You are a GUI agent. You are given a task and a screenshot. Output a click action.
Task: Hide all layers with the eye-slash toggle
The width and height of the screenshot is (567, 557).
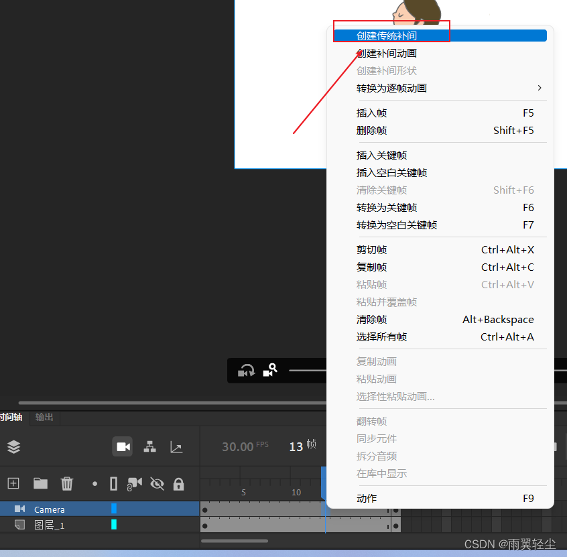tap(156, 483)
